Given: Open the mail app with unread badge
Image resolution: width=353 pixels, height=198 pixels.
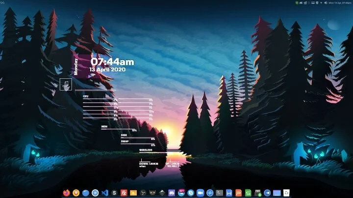Looking at the screenshot, I should pyautogui.click(x=181, y=193).
